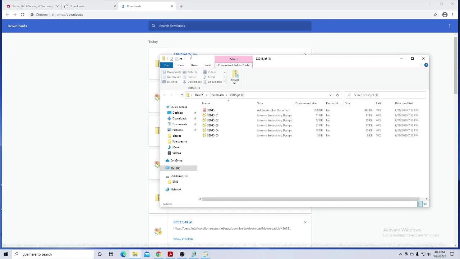Open the View tab in File Explorer
The image size is (460, 259).
tap(207, 65)
